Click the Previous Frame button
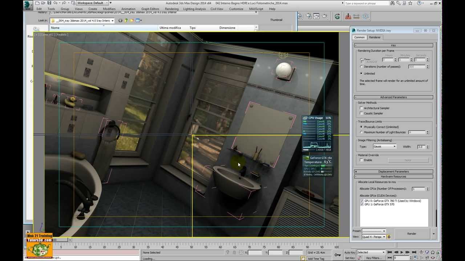 (396, 252)
